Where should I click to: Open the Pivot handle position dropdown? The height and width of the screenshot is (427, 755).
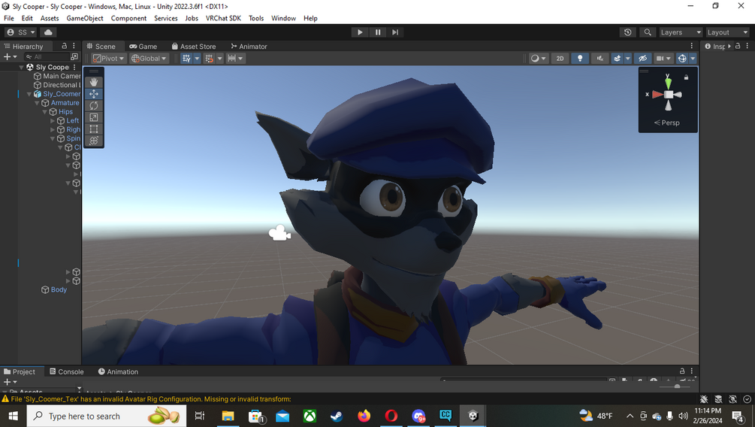pos(108,59)
